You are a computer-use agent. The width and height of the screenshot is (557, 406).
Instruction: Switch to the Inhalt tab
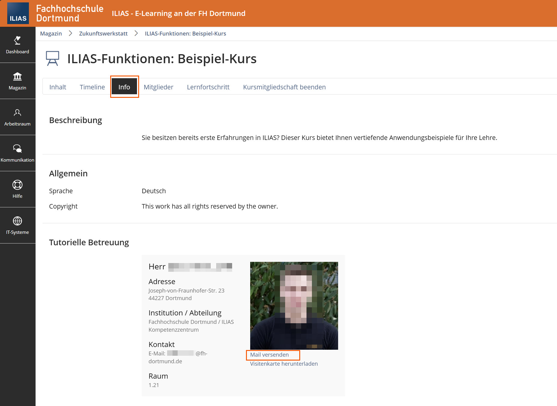(x=58, y=87)
